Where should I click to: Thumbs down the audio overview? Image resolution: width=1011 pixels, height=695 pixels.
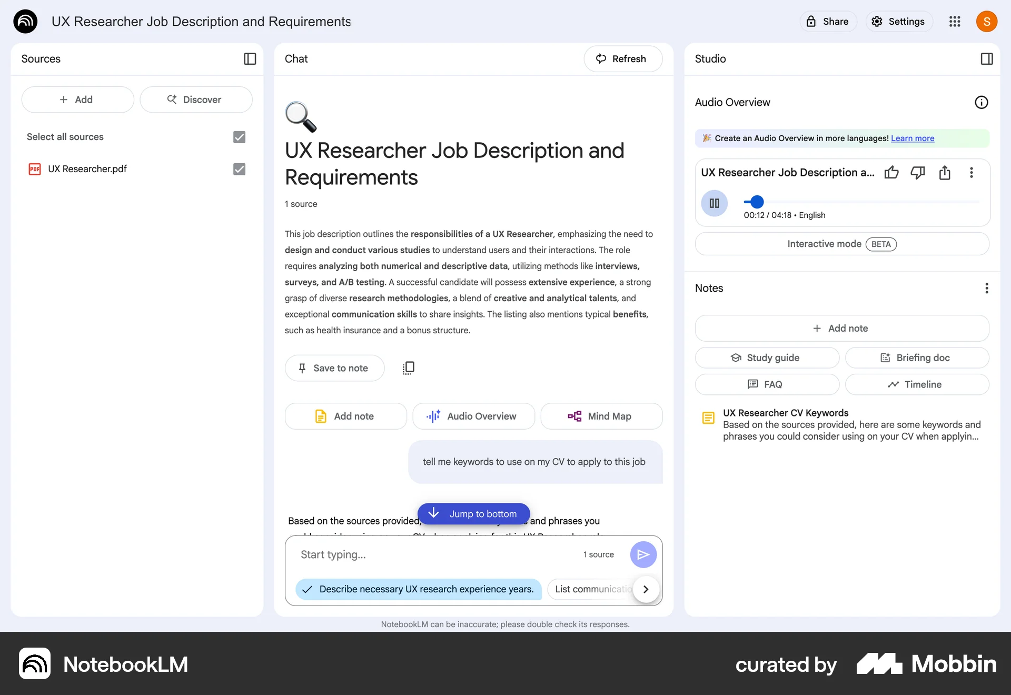(x=918, y=172)
